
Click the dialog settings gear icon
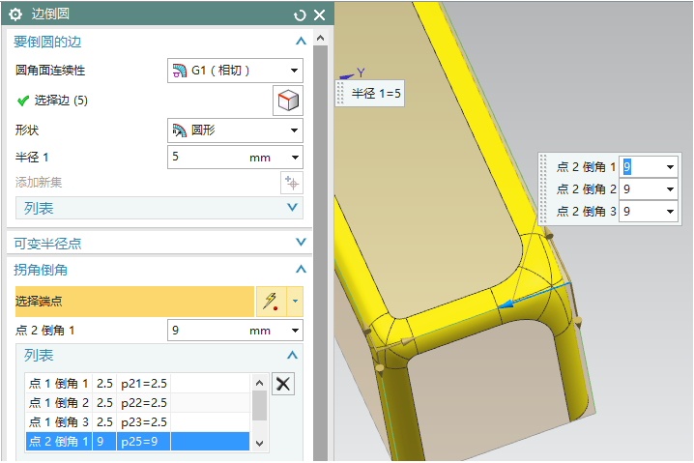[x=15, y=14]
